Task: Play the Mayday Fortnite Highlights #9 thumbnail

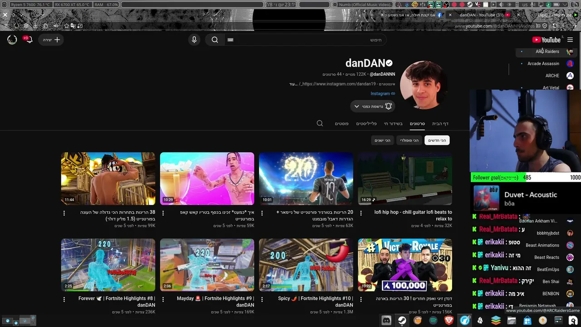Action: (x=207, y=265)
